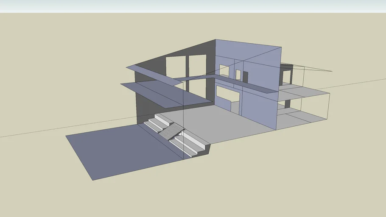Select the small square window on blue wall
Image resolution: width=386 pixels, height=217 pixels.
tap(224, 71)
